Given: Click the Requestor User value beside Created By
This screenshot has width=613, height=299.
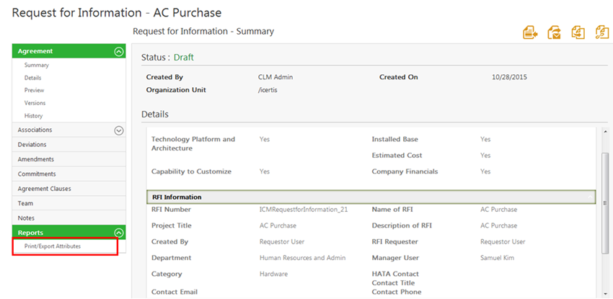Looking at the screenshot, I should [282, 242].
